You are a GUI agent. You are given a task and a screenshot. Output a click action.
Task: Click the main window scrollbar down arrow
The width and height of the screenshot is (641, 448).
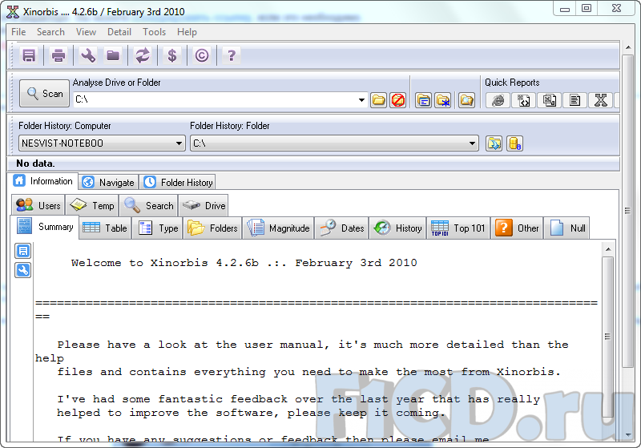click(628, 435)
